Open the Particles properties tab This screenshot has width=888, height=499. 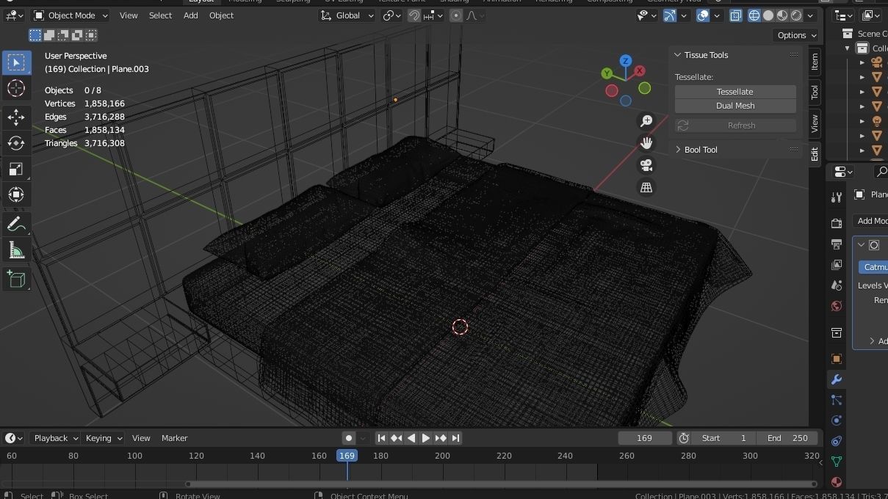click(x=836, y=400)
